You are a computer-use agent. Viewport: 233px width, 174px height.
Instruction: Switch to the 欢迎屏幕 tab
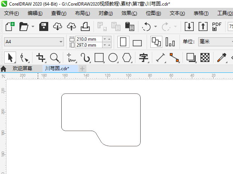click(22, 68)
